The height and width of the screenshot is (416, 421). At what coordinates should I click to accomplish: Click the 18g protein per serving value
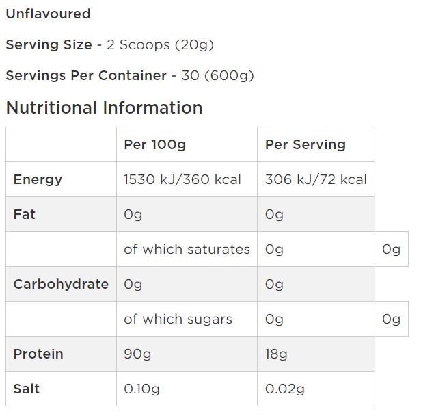pos(276,354)
